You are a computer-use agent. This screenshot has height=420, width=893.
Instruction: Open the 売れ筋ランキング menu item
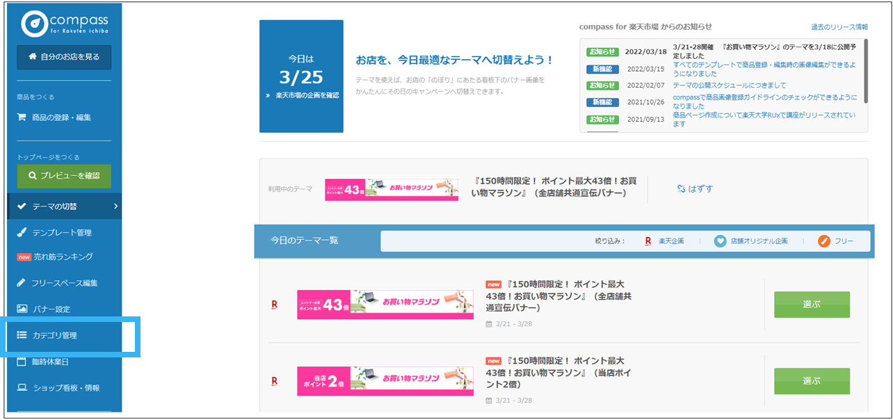63,257
